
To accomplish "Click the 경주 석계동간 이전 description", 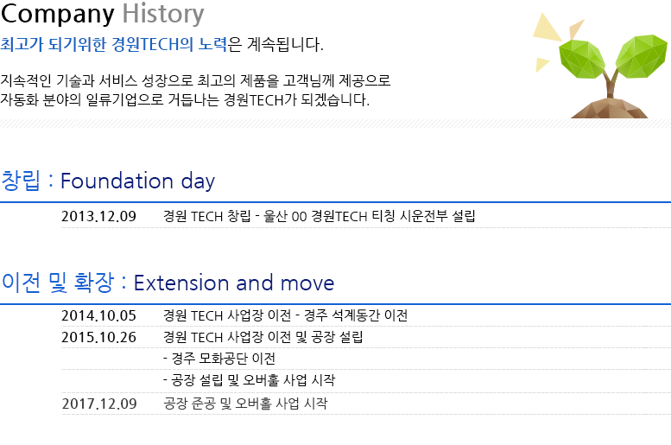I will click(x=356, y=315).
